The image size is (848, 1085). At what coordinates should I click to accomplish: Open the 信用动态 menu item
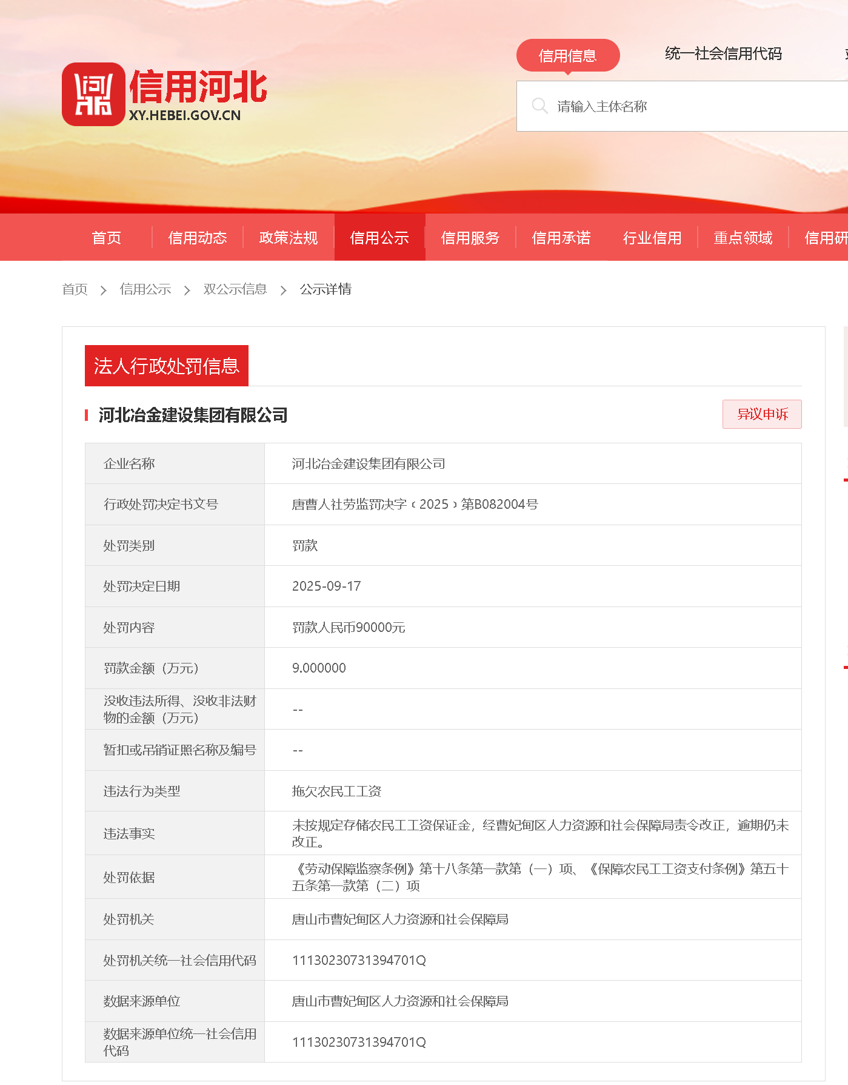198,238
